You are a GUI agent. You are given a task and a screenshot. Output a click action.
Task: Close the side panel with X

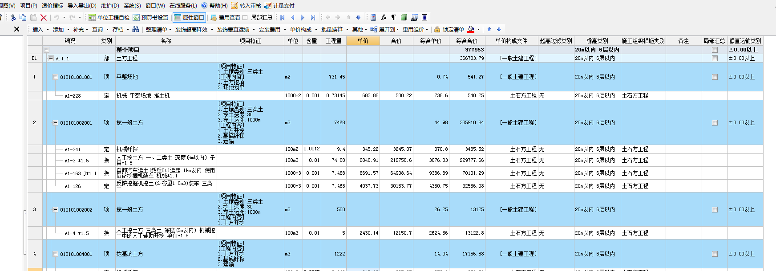17,29
